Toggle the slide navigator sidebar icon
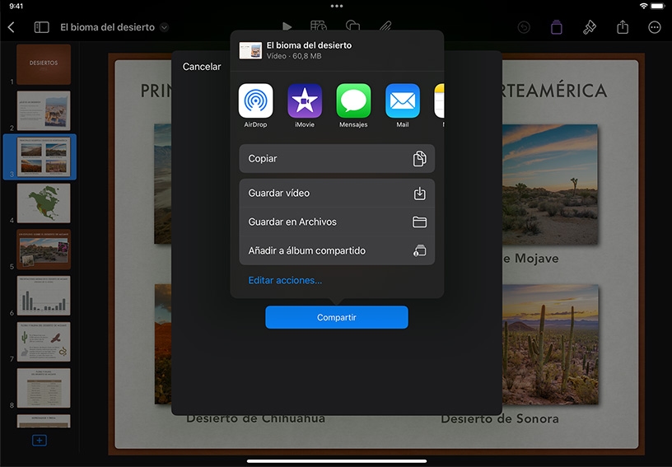 tap(41, 27)
